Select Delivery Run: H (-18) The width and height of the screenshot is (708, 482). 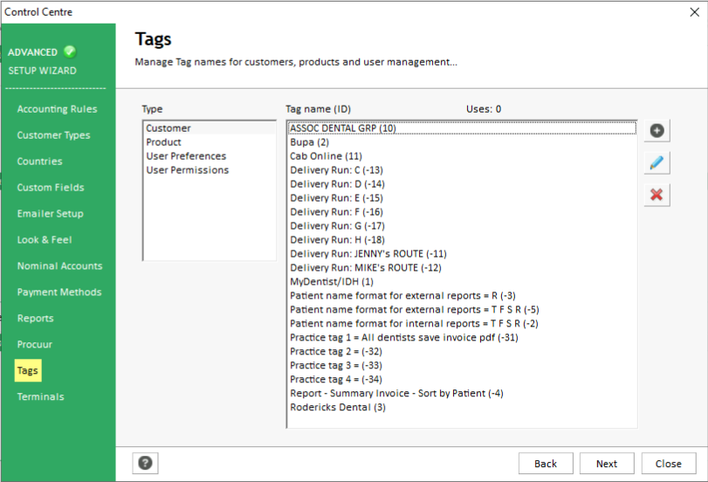click(x=462, y=240)
